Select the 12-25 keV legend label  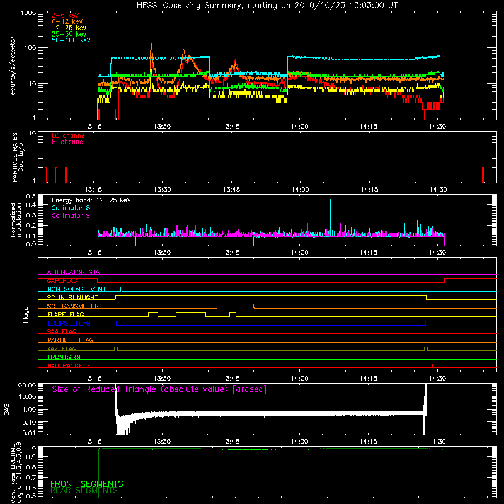click(69, 28)
